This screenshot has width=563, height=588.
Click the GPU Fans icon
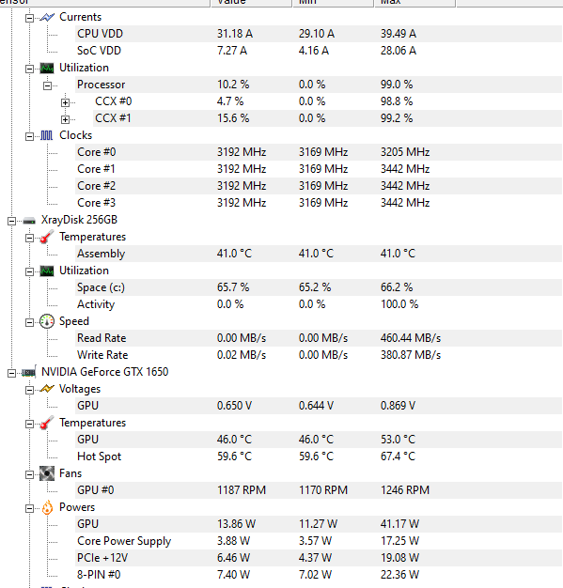coord(47,473)
